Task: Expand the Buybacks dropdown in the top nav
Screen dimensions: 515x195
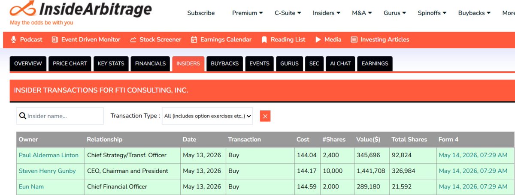Action: click(x=475, y=13)
